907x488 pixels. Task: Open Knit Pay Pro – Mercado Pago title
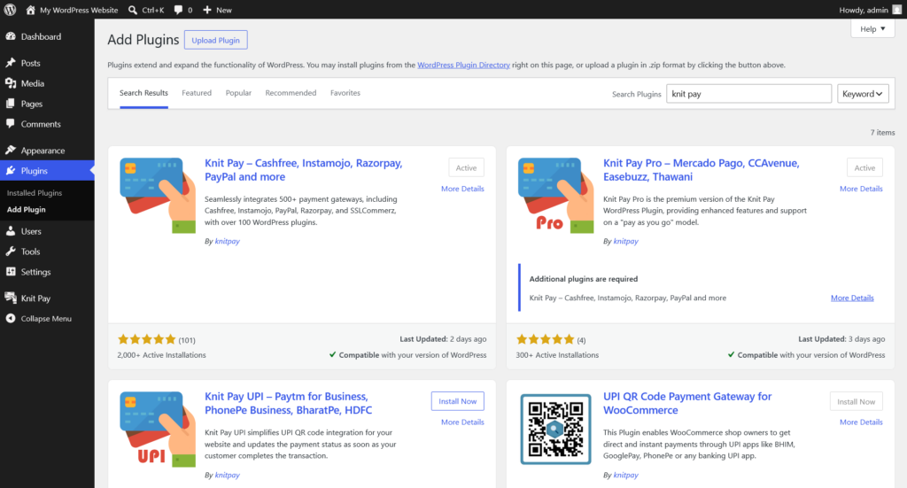[702, 170]
